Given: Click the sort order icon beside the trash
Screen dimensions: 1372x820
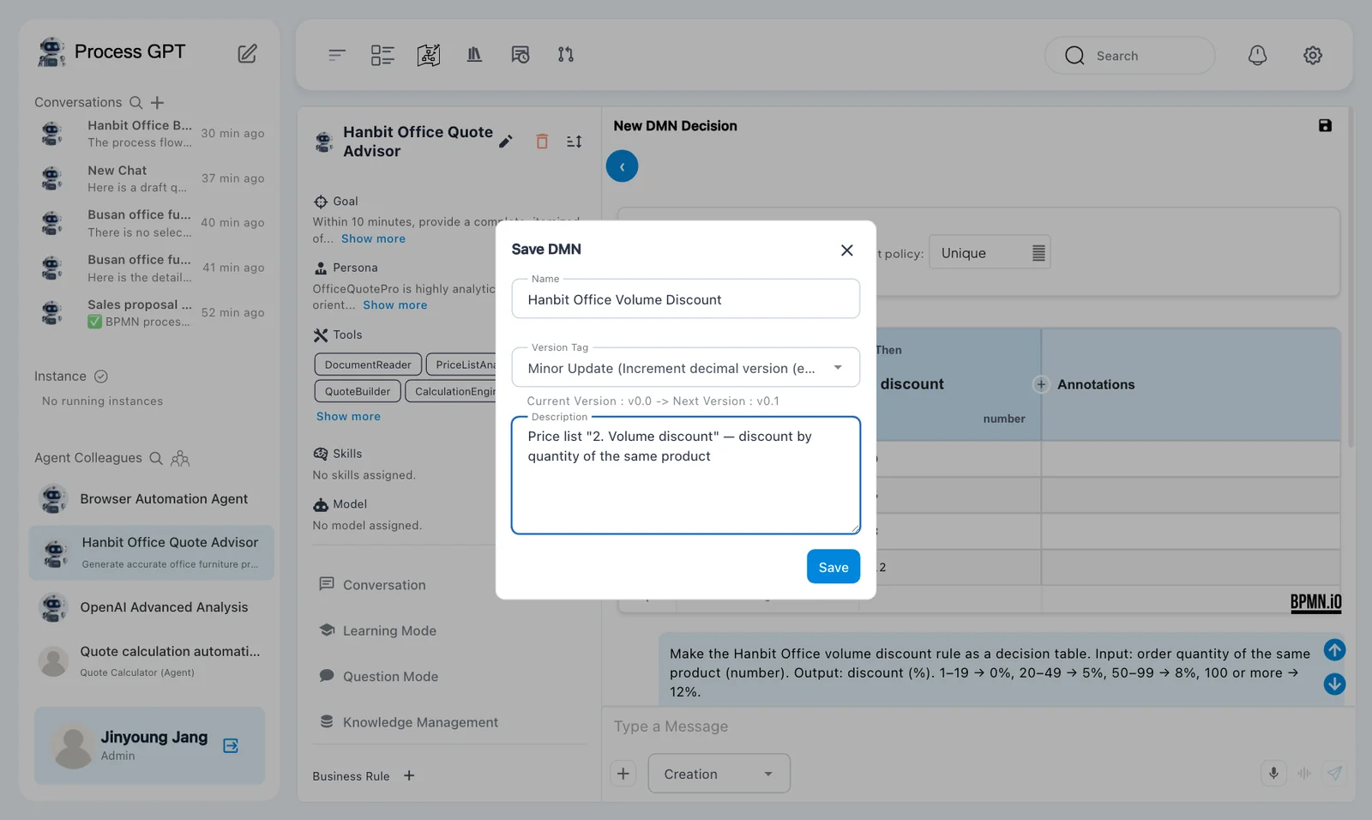Looking at the screenshot, I should coord(575,142).
